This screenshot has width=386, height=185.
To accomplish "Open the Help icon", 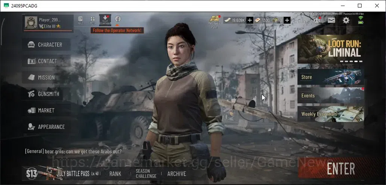I will coord(80,20).
